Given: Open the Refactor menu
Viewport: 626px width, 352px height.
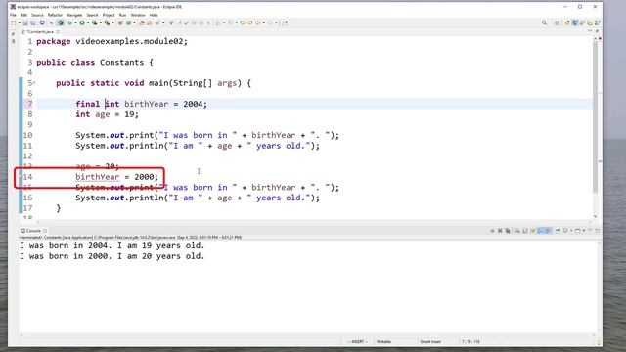Looking at the screenshot, I should tap(55, 15).
